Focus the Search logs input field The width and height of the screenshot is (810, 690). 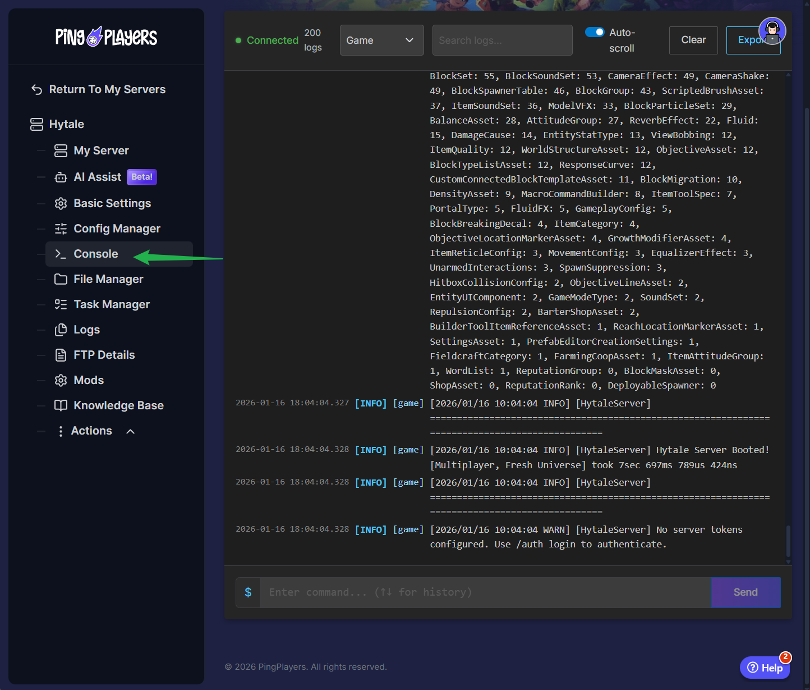[502, 40]
